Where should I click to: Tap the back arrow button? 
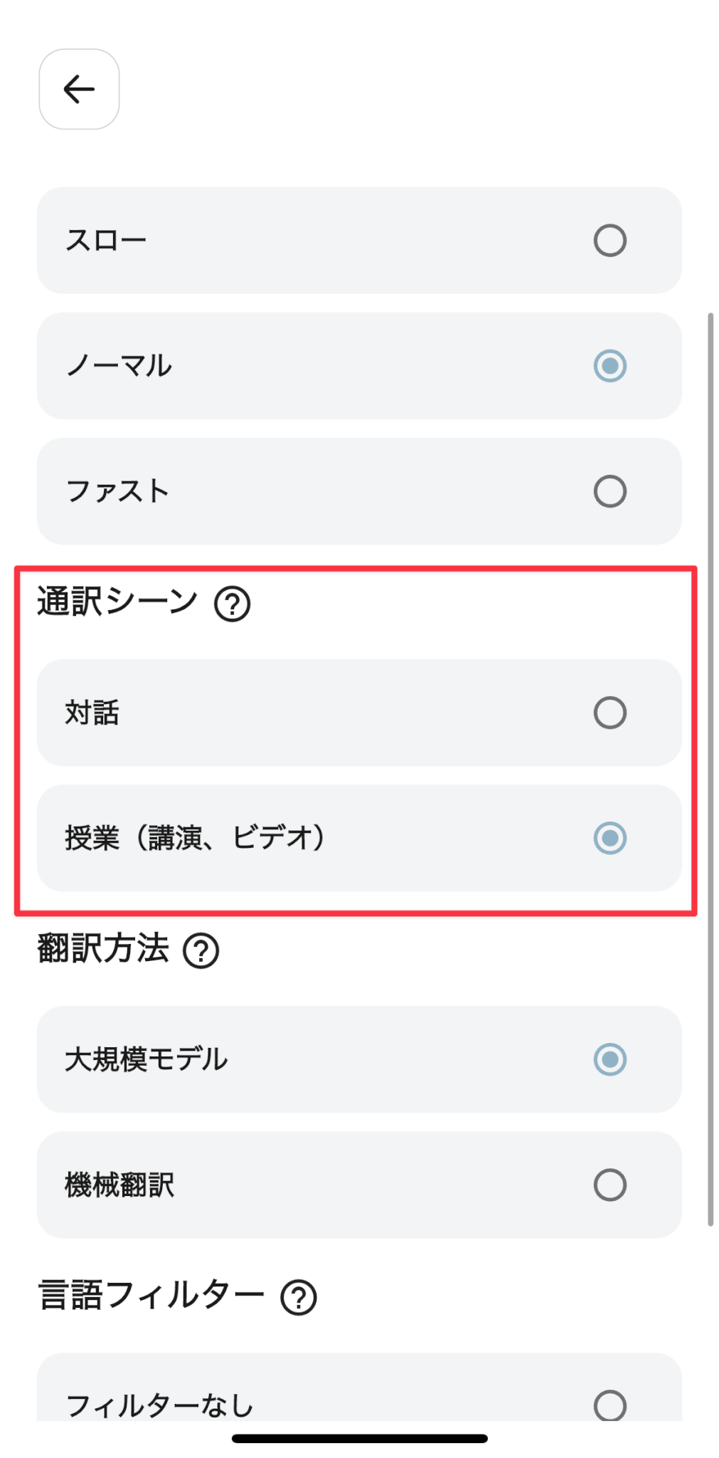(79, 89)
